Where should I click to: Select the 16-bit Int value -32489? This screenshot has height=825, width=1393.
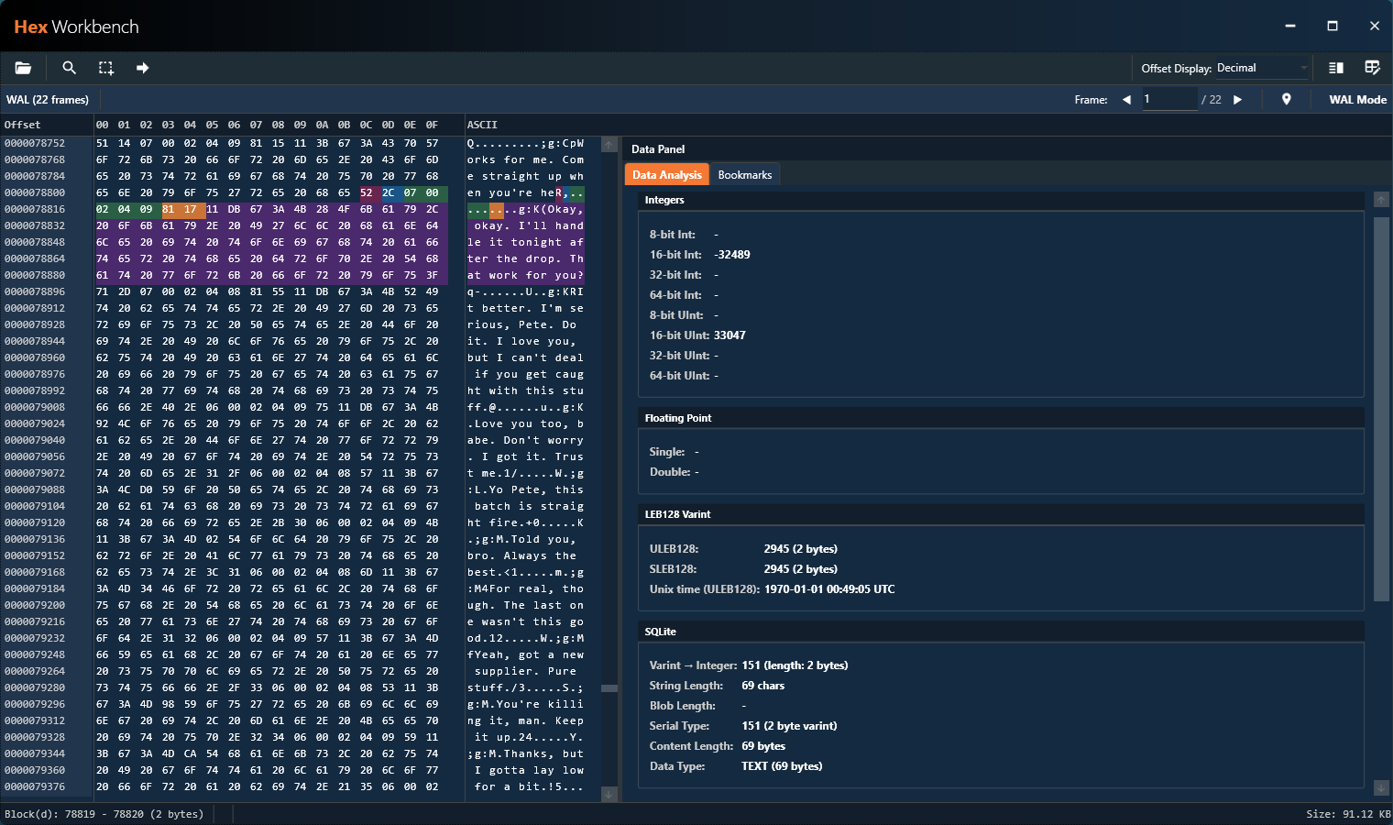732,255
